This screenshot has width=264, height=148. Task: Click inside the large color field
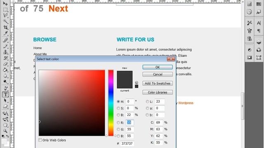(72, 103)
